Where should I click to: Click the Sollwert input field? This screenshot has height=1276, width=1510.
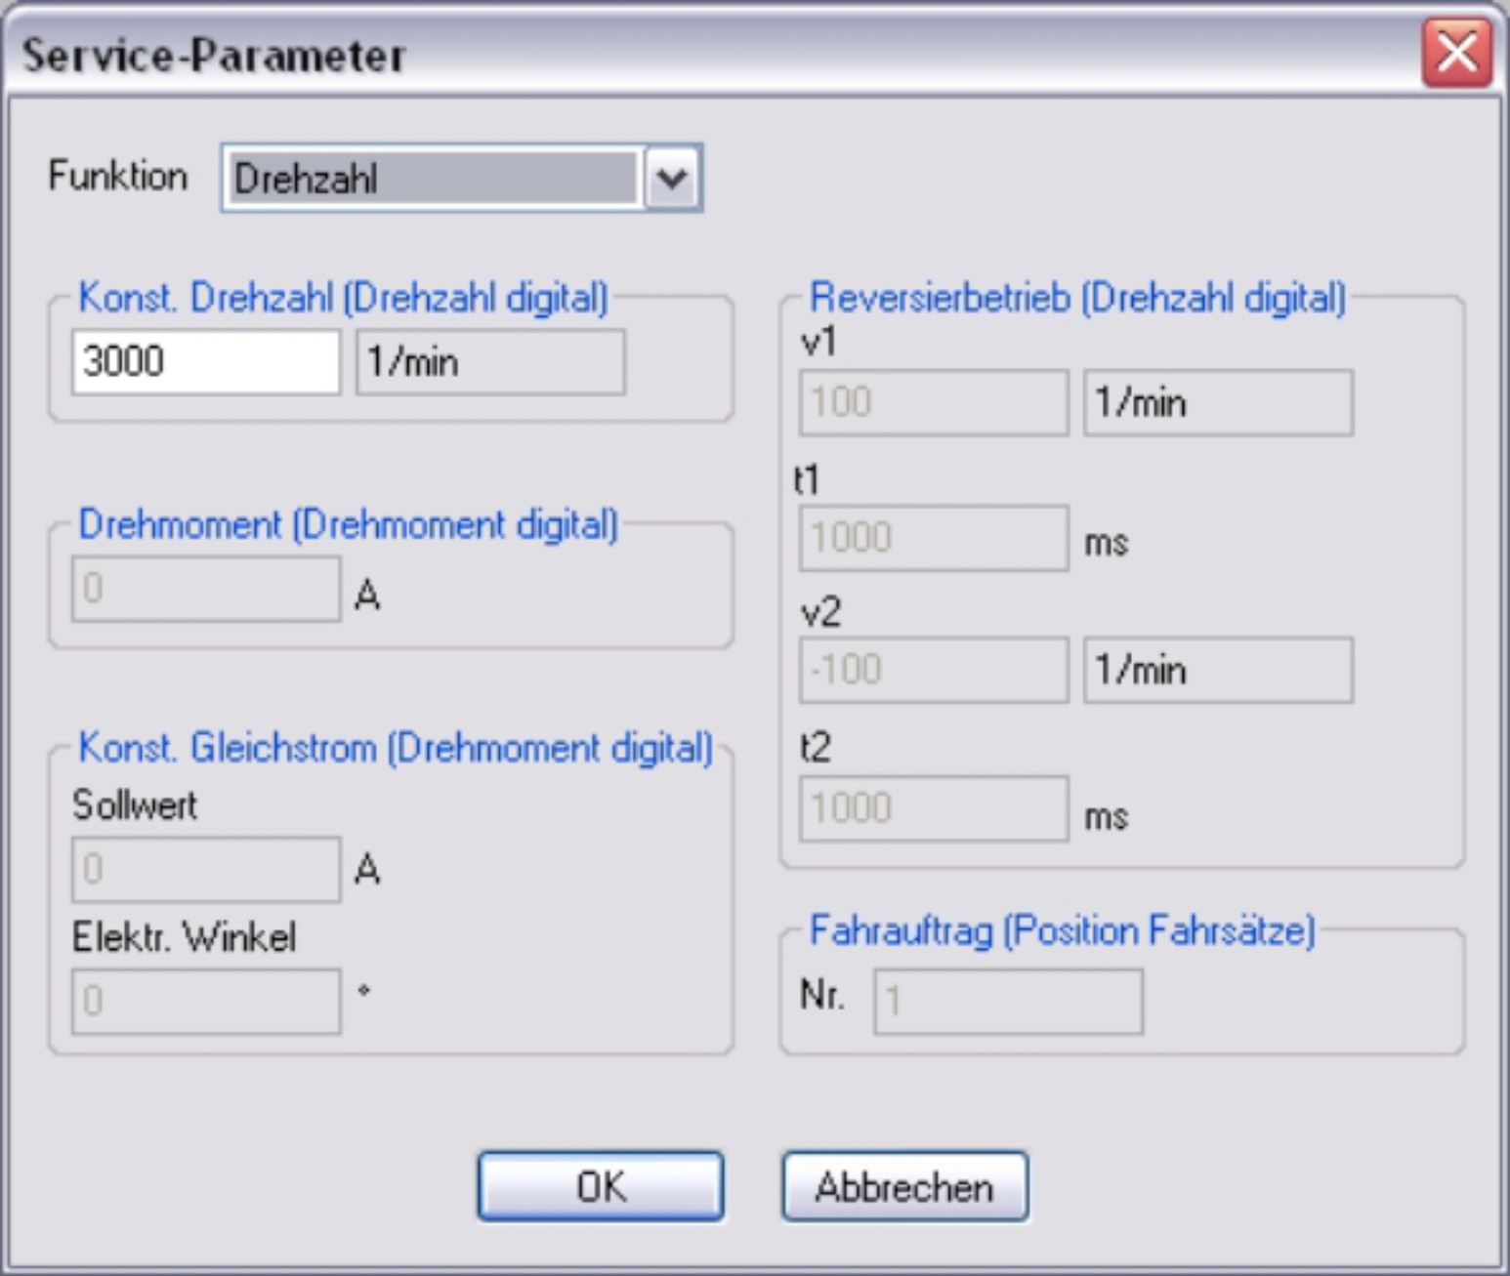tap(205, 869)
